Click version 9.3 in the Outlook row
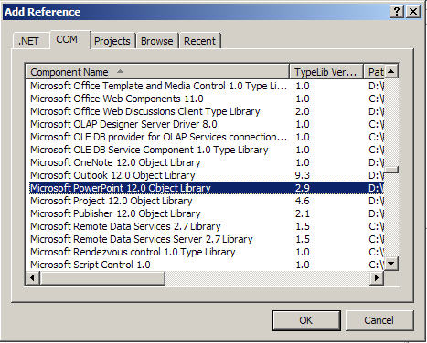The height and width of the screenshot is (343, 427). pos(303,175)
